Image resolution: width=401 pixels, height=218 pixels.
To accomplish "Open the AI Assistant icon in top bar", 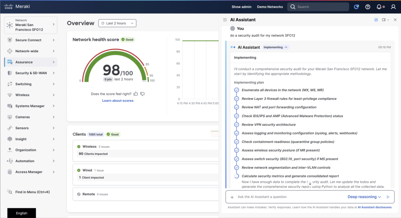I will click(x=356, y=7).
